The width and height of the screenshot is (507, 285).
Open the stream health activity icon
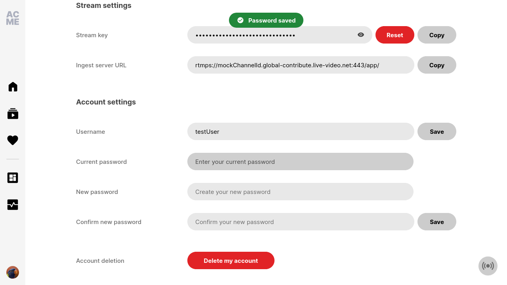(x=13, y=205)
